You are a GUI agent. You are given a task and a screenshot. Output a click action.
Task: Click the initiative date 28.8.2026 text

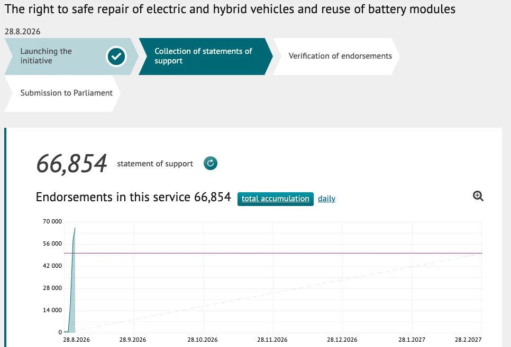point(23,32)
